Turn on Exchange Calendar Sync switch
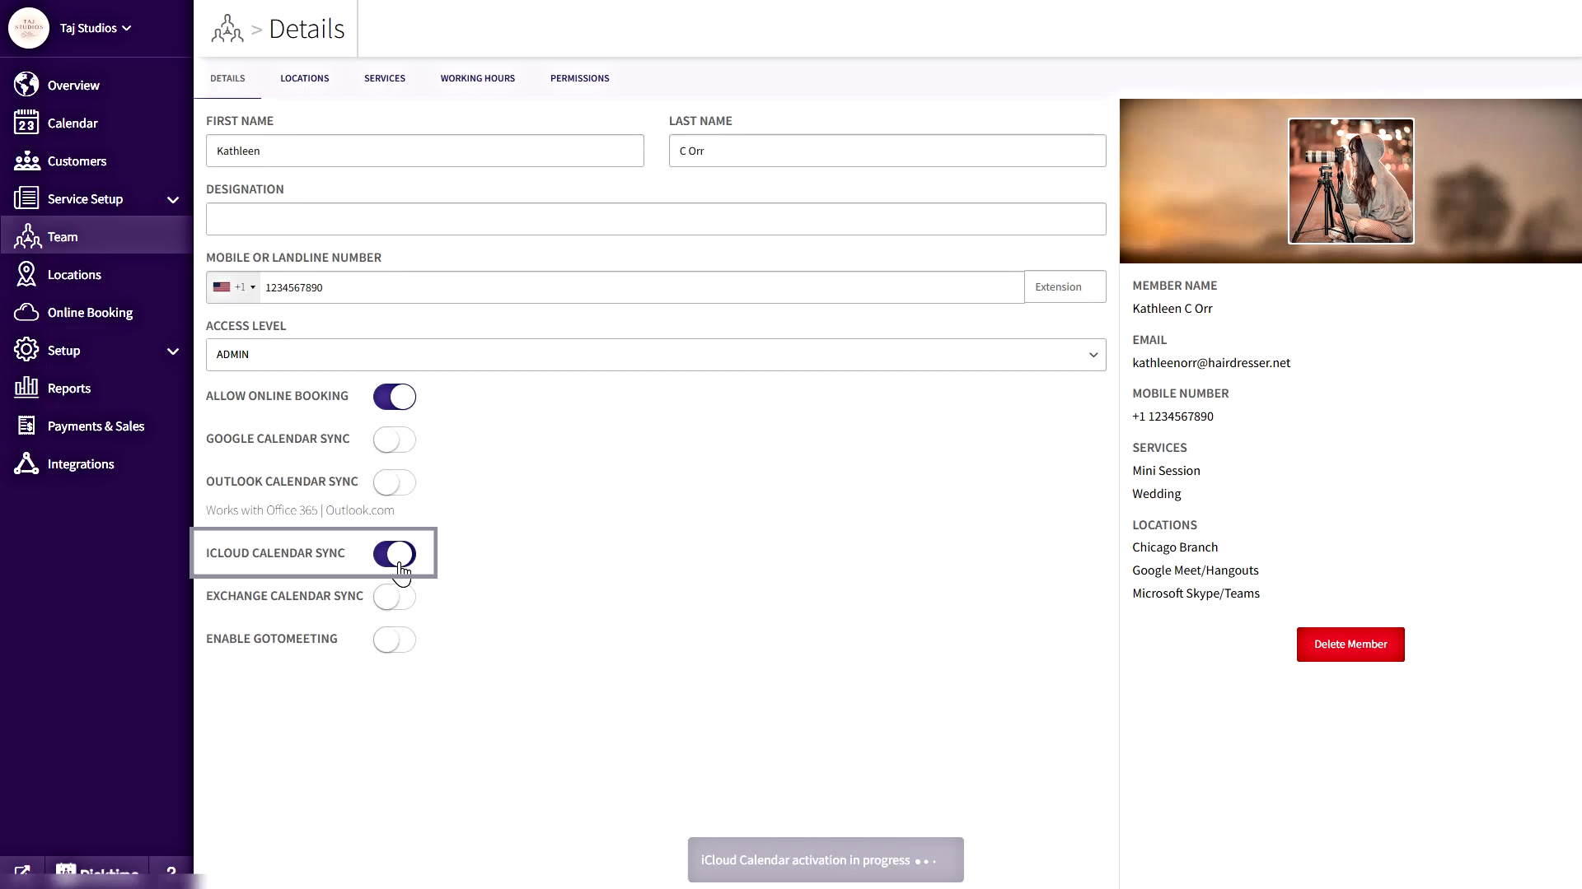1582x889 pixels. [394, 597]
